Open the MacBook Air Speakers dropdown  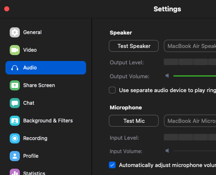pos(190,46)
